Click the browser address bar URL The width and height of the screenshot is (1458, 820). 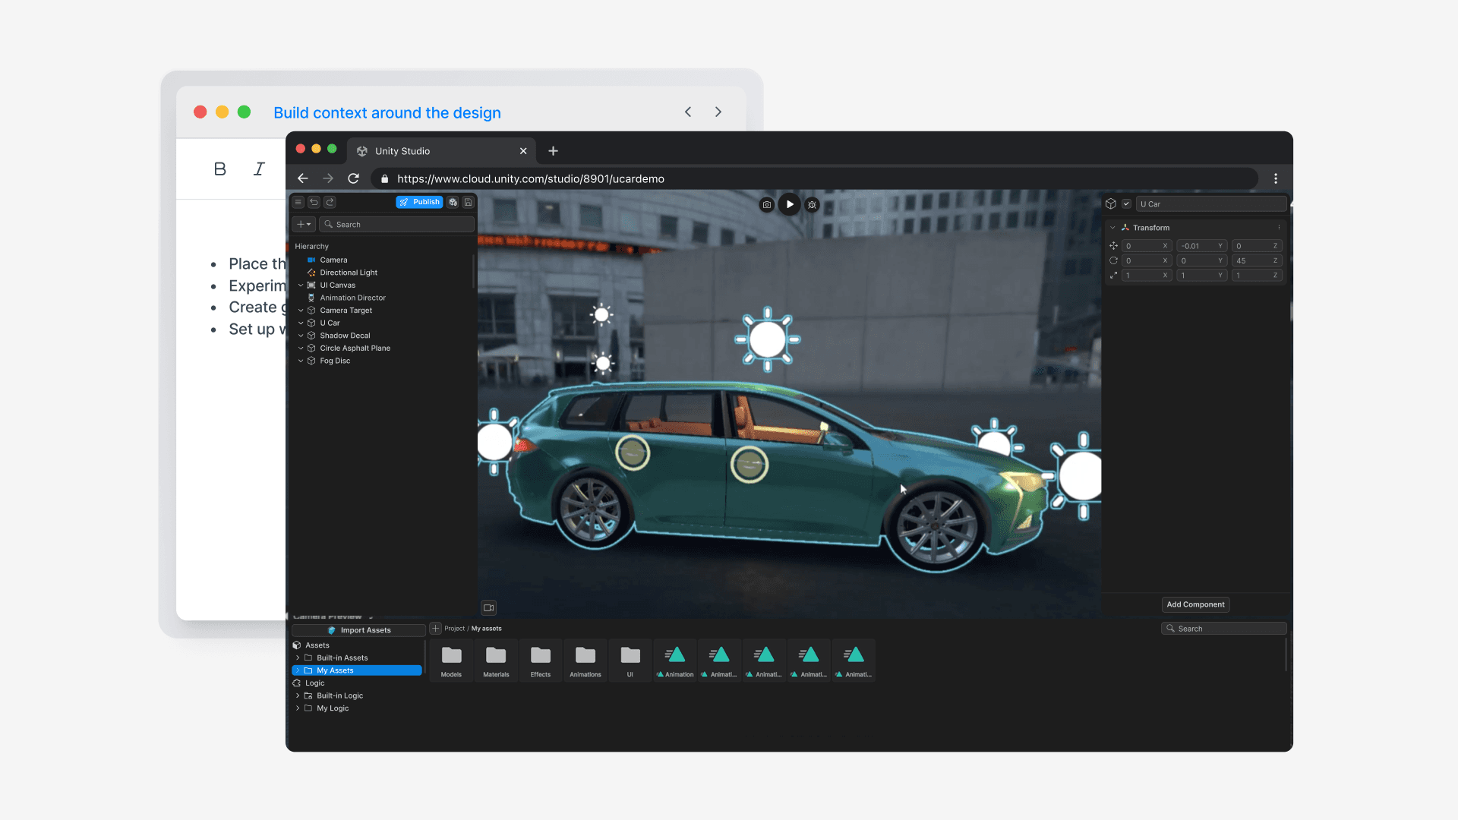(x=531, y=179)
